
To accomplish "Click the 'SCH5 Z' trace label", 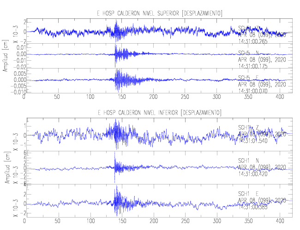I will (x=248, y=28).
